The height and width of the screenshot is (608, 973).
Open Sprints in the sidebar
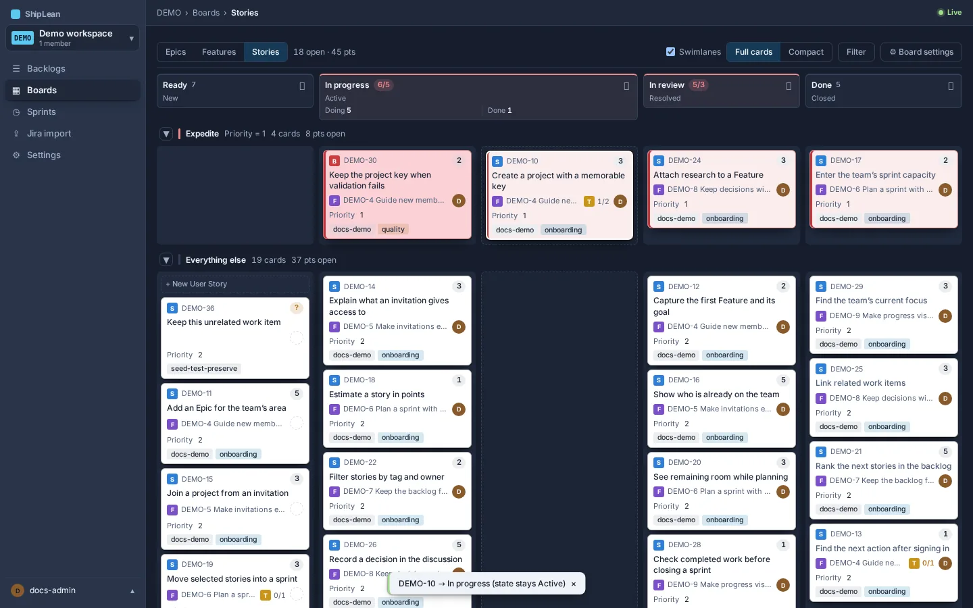pos(73,111)
